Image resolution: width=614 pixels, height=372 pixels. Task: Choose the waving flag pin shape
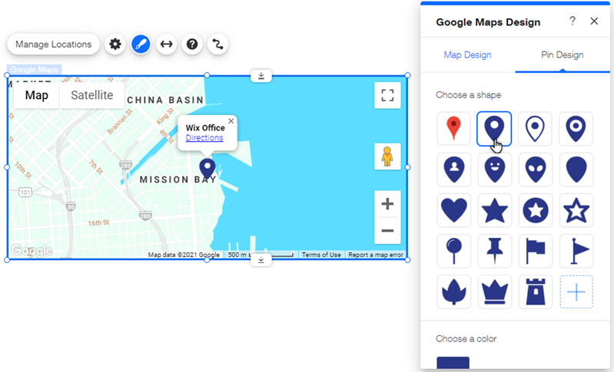pyautogui.click(x=535, y=251)
